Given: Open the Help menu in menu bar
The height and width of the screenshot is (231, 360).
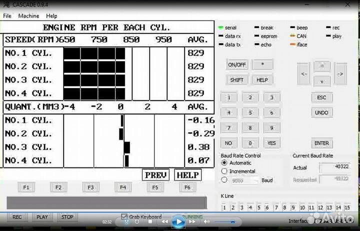Looking at the screenshot, I should coord(51,16).
